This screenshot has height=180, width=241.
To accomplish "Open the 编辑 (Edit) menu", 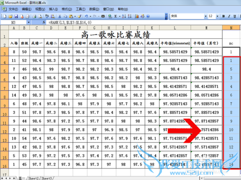I will point(27,9).
